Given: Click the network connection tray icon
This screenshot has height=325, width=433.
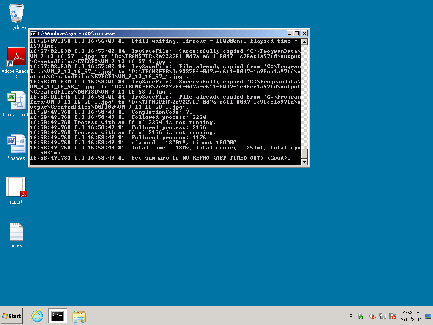Looking at the screenshot, I should pyautogui.click(x=383, y=316).
